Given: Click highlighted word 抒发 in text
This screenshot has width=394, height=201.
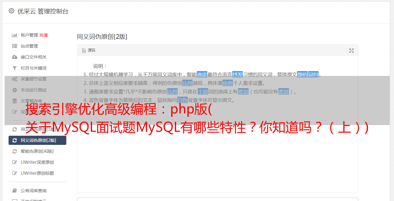Looking at the screenshot, I should coord(238,74).
